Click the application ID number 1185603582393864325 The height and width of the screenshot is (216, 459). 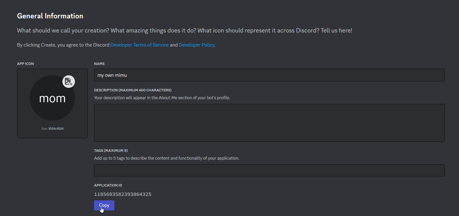point(122,194)
